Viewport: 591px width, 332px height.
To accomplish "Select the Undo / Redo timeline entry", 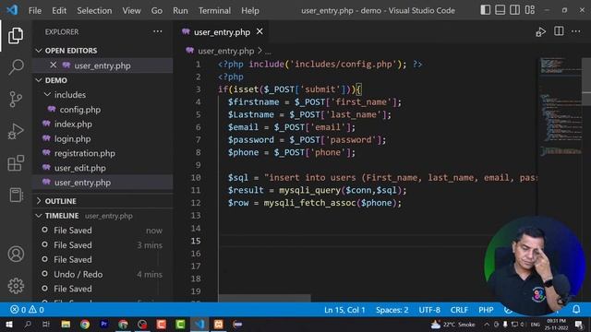I will [103, 274].
